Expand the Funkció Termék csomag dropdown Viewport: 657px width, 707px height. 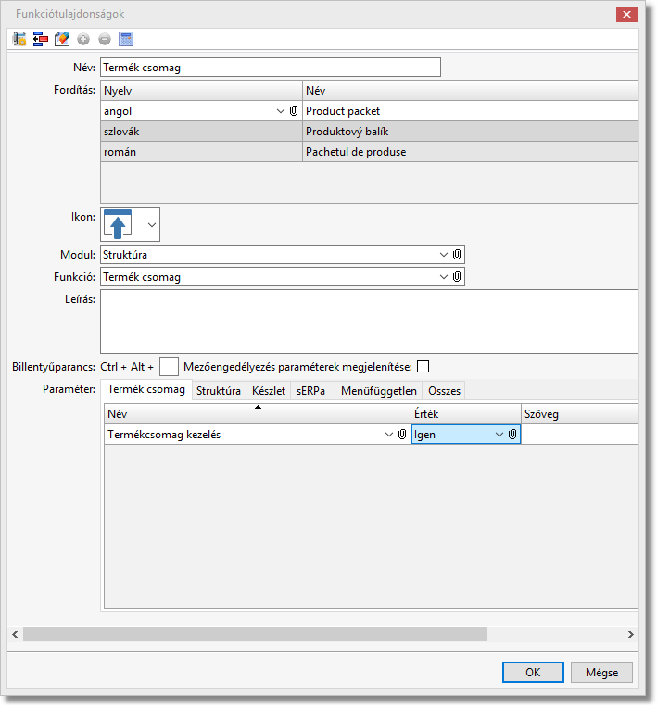[444, 277]
